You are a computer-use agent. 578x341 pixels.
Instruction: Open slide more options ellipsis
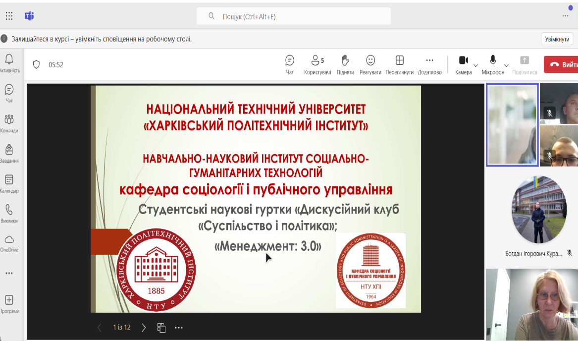(x=179, y=327)
